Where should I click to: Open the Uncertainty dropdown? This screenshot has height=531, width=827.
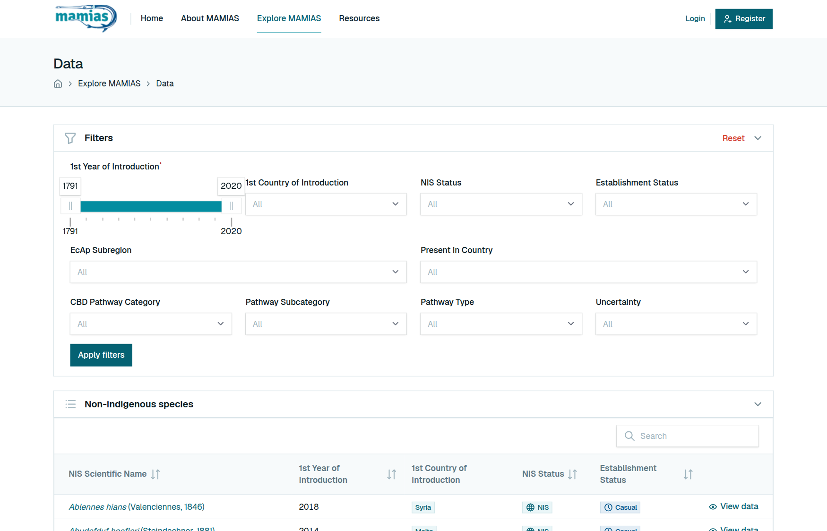(x=676, y=324)
